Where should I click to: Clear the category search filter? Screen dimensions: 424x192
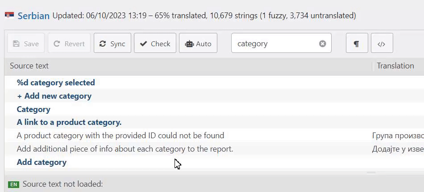tap(322, 44)
